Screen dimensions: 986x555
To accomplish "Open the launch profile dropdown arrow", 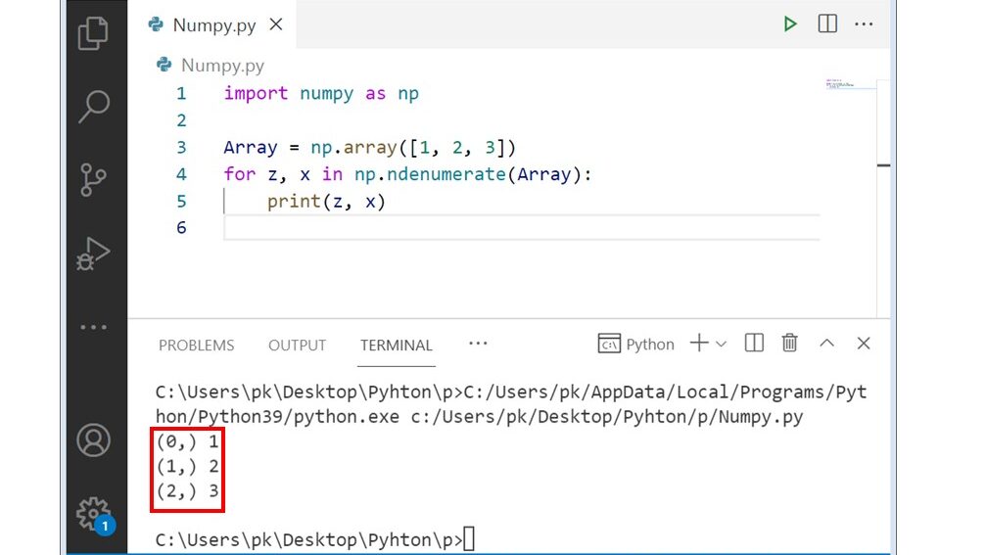I will [x=722, y=344].
